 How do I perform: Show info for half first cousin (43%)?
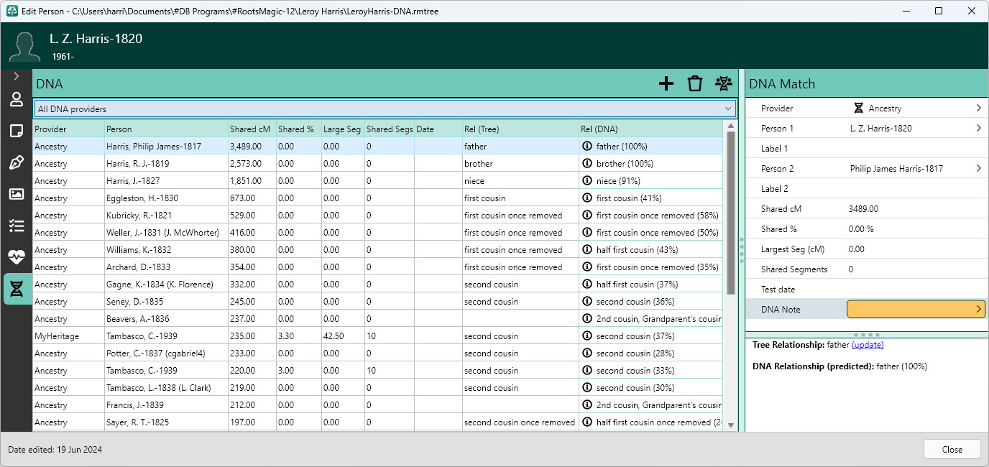587,250
